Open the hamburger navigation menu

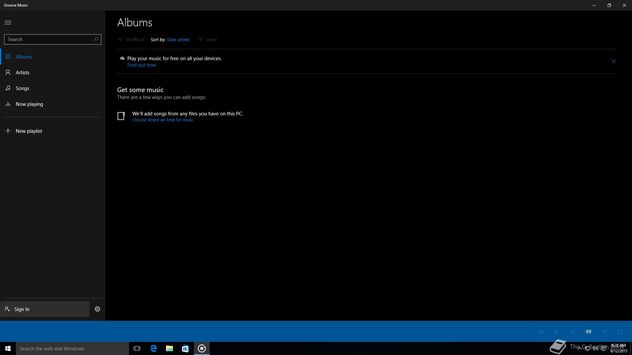[8, 22]
